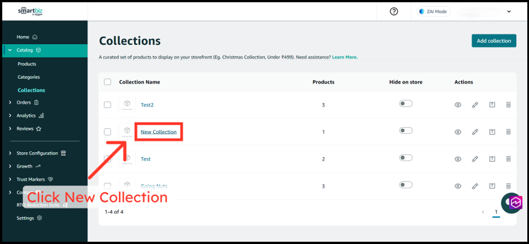This screenshot has height=244, width=529.
Task: Click the edit pencil icon for Test collection
Action: click(475, 159)
